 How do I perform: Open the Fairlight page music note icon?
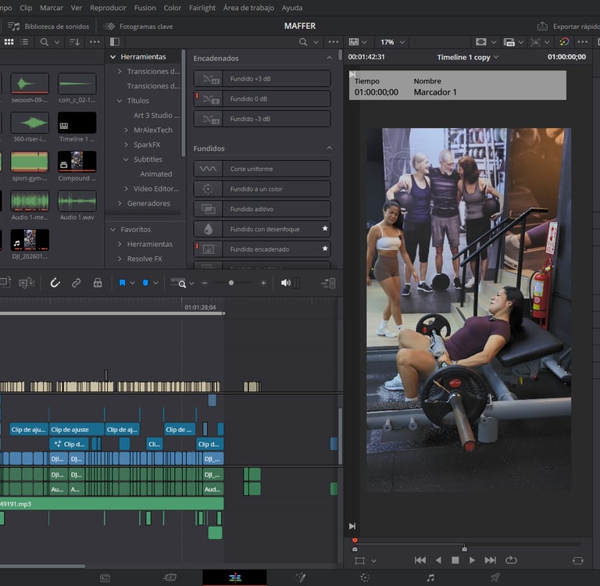[430, 577]
